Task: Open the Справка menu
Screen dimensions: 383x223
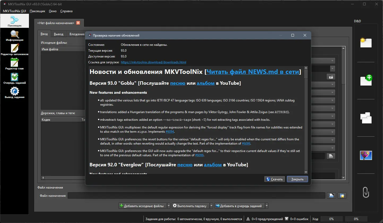Action: tap(66, 11)
